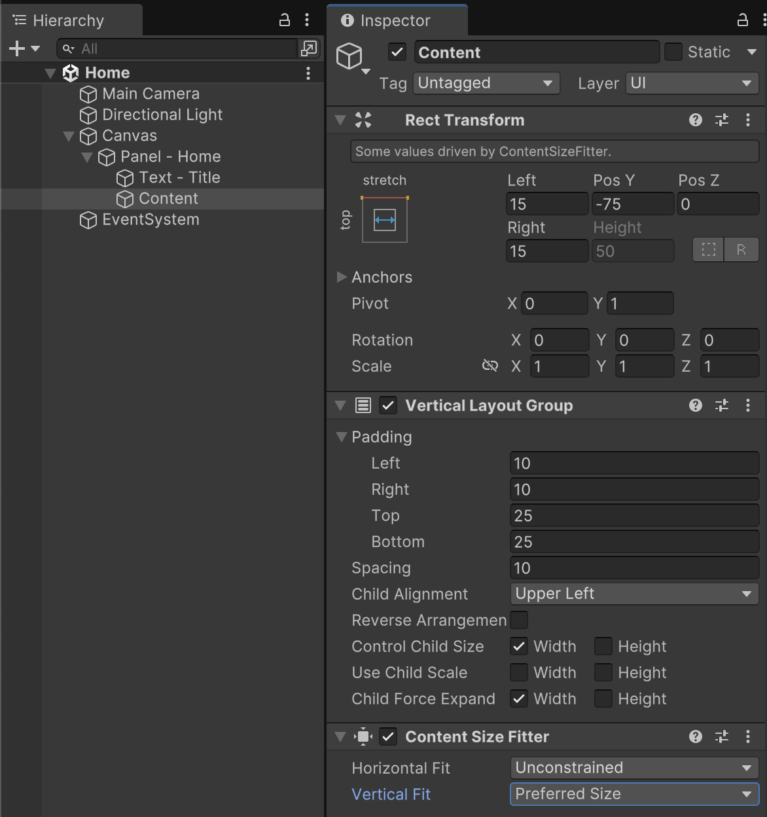This screenshot has width=767, height=817.
Task: Click the Hierarchy panel lock icon
Action: [285, 20]
